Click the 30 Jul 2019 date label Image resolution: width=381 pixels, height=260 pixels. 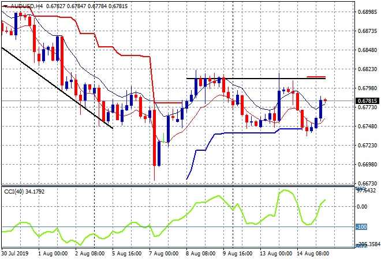[x=15, y=254]
